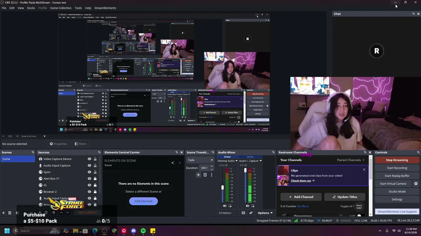The image size is (421, 236).
Task: Remove the current scene transition
Action: (205, 175)
